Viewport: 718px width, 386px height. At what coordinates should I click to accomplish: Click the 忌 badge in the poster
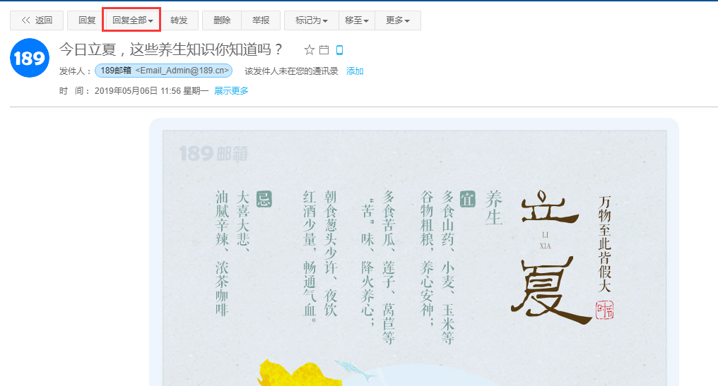coord(264,199)
